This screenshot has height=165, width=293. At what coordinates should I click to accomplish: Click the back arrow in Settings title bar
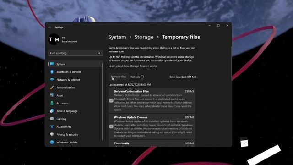click(49, 27)
